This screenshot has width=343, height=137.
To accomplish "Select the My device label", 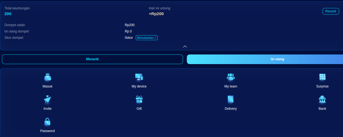I will point(139,86).
